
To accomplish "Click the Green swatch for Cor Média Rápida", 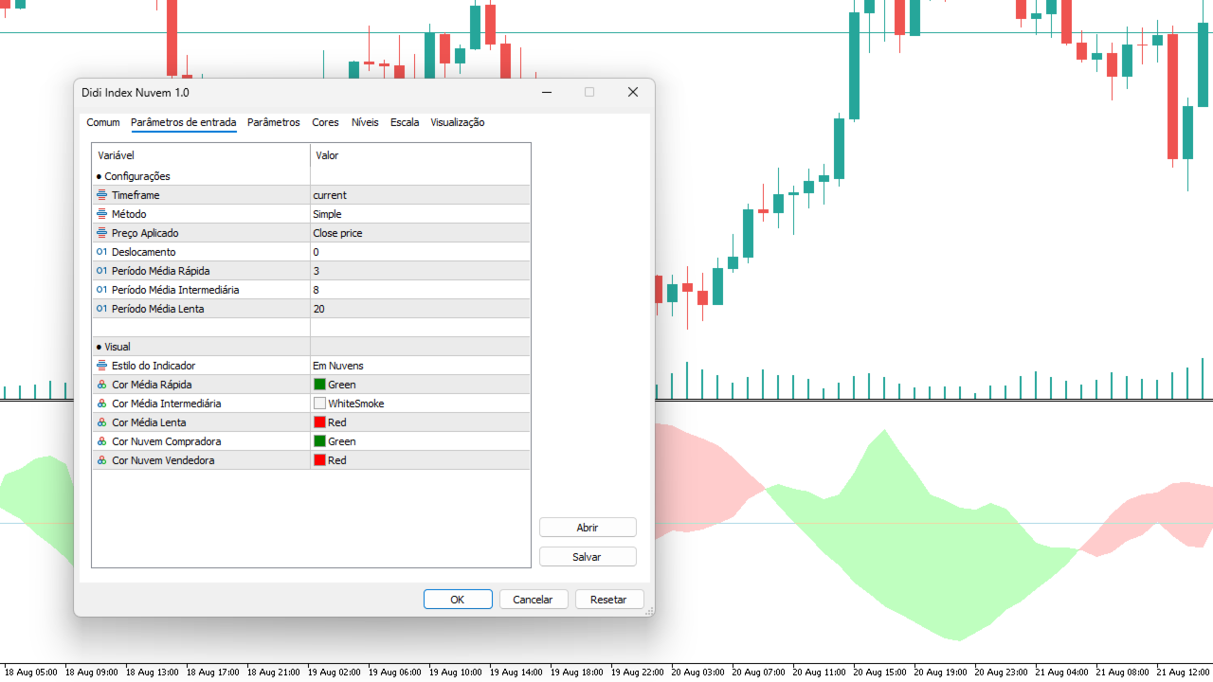I will point(320,385).
